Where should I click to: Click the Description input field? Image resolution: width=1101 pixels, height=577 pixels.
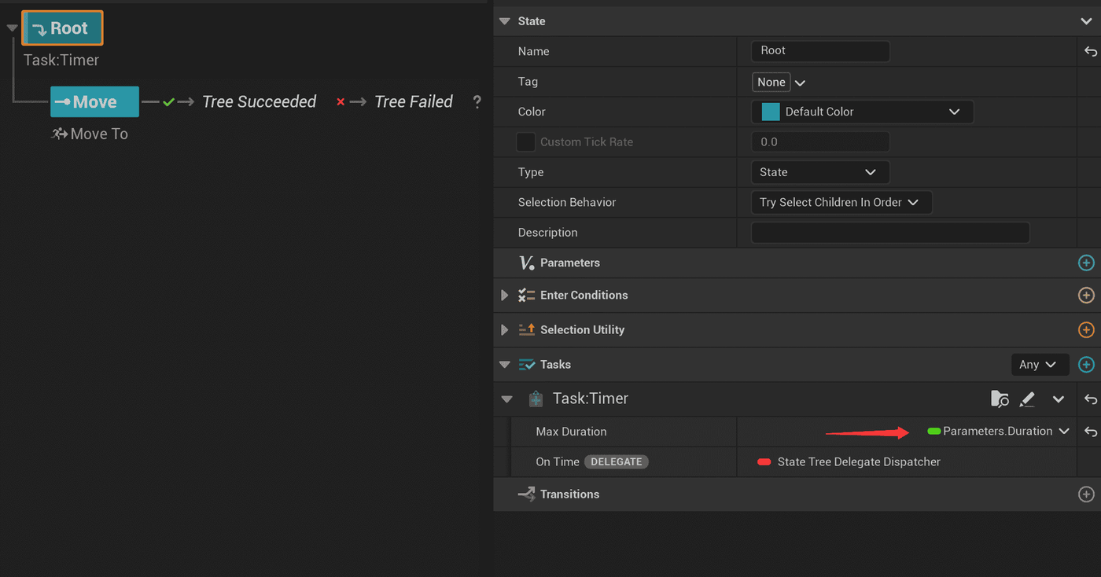[890, 233]
